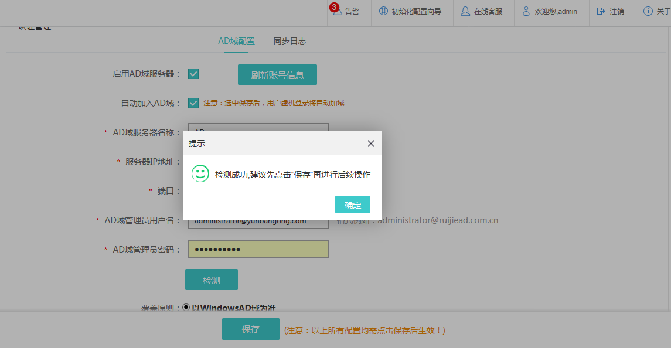Open 在线客服 online support icon
Viewport: 671px width, 348px height.
tap(465, 11)
